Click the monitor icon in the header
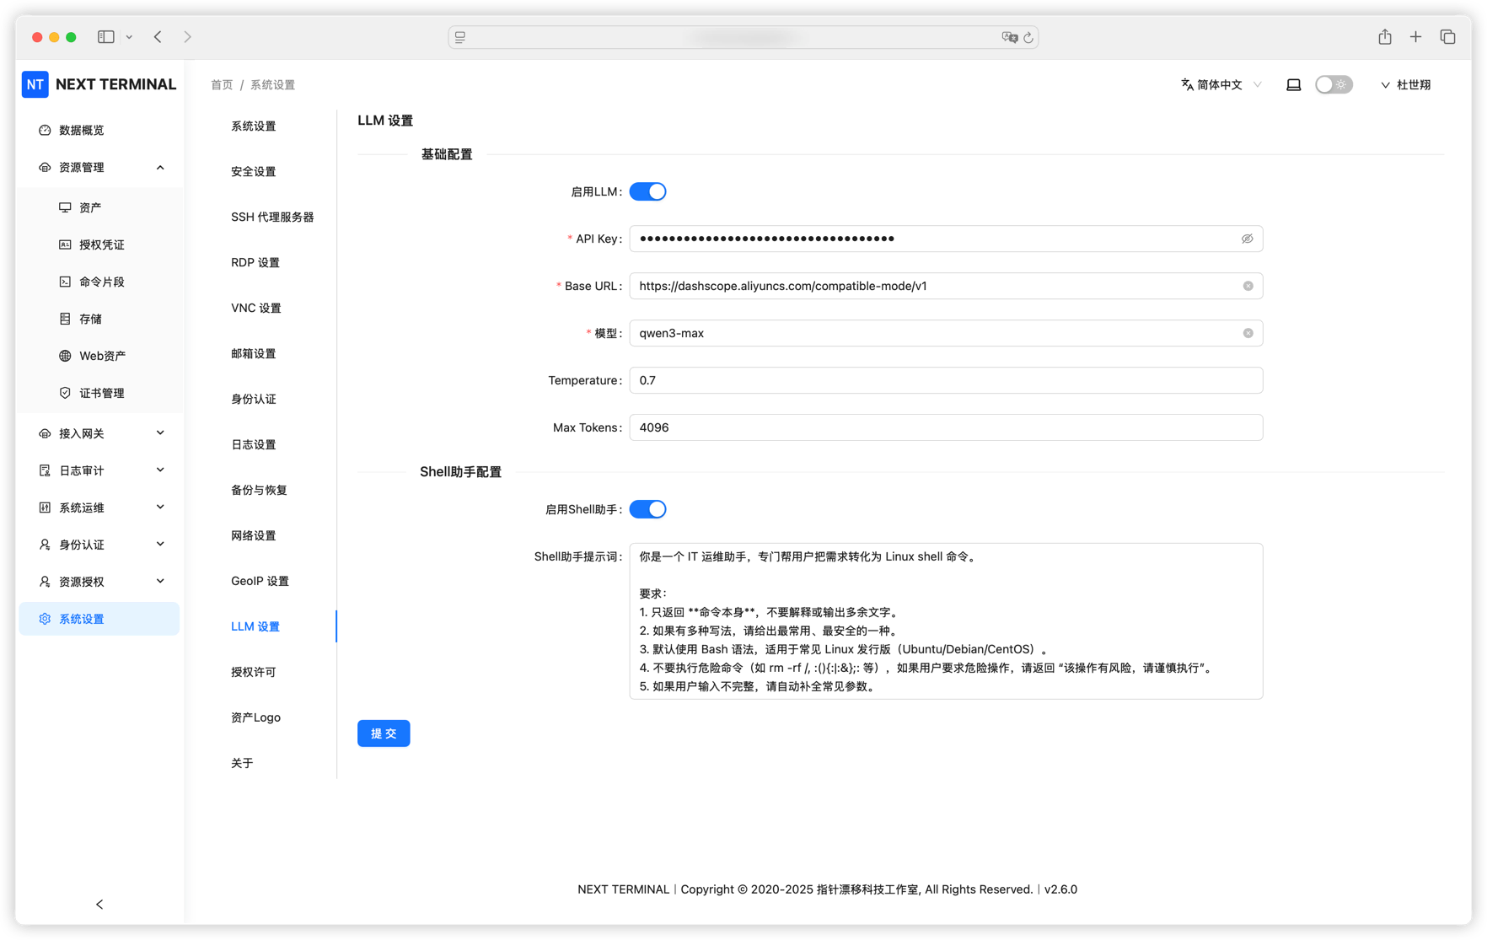 (x=1294, y=84)
